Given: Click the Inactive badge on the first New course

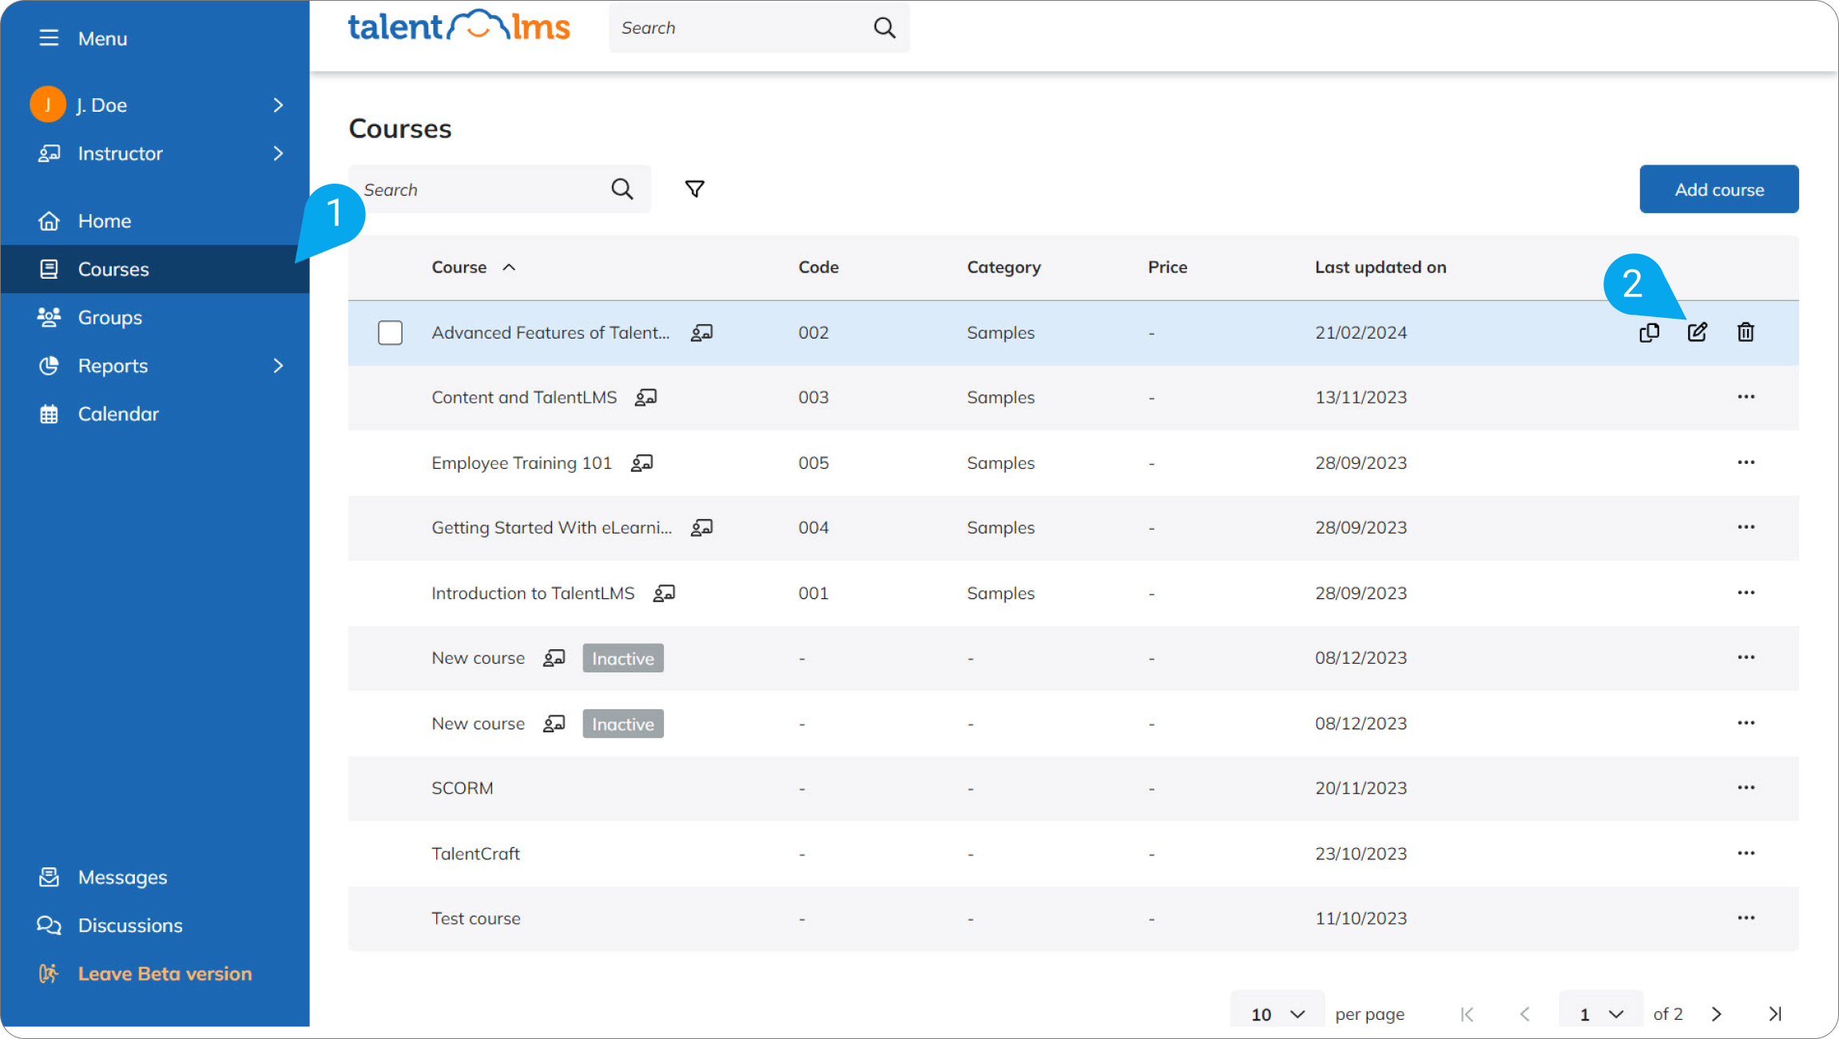Looking at the screenshot, I should pos(622,657).
